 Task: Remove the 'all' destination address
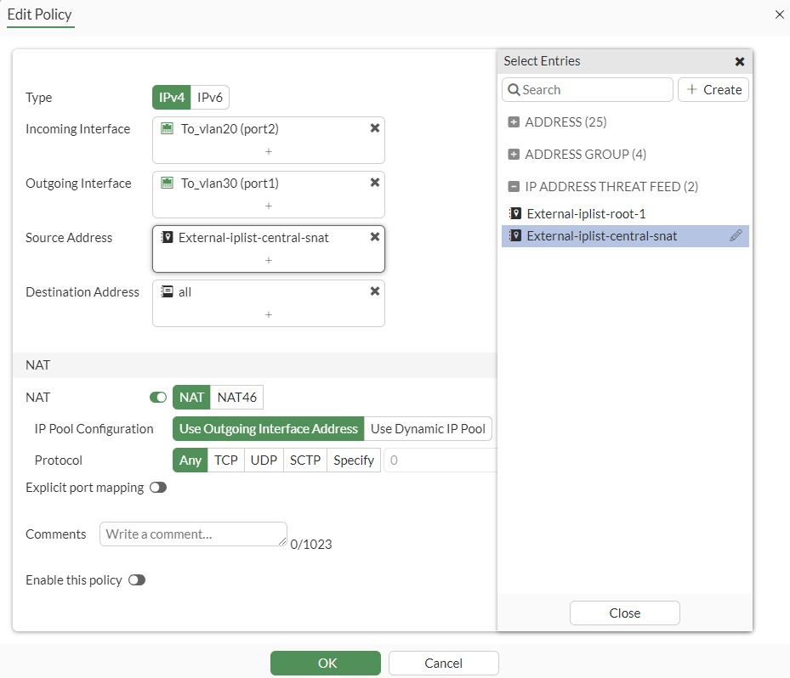coord(374,291)
